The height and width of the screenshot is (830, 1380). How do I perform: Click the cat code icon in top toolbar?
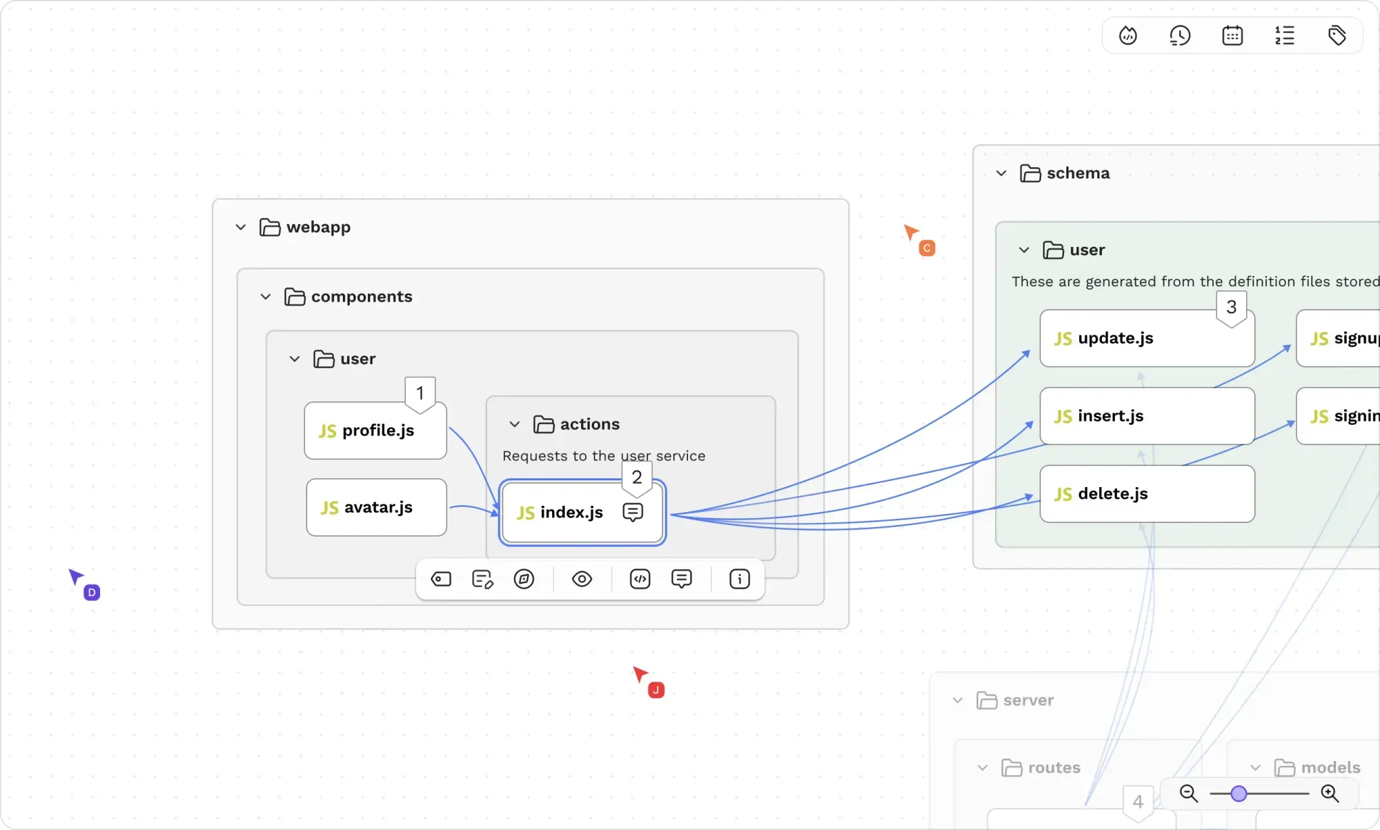pos(1128,35)
